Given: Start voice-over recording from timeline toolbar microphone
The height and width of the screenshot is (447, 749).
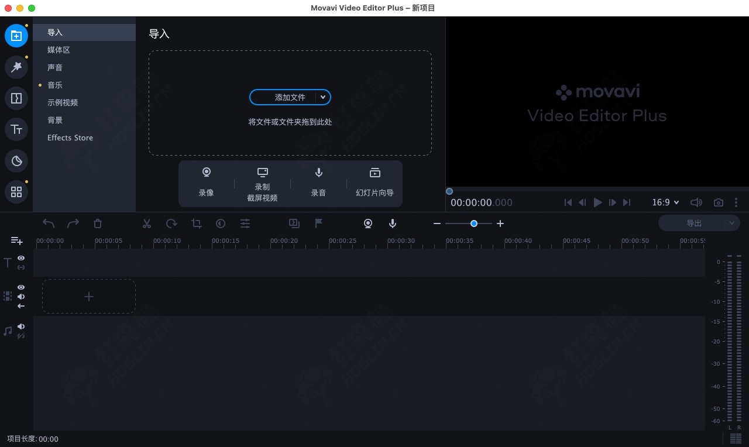Looking at the screenshot, I should [393, 223].
